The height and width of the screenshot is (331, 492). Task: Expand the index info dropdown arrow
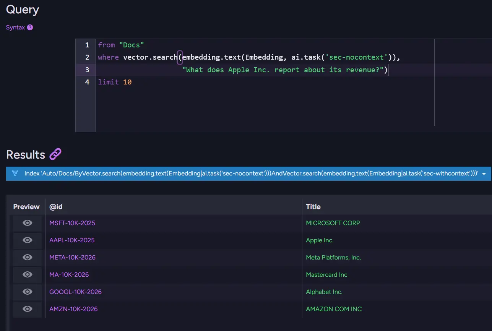pyautogui.click(x=484, y=174)
